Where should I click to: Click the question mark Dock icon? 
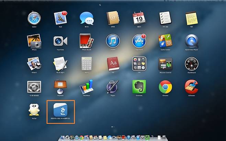pos(152,138)
